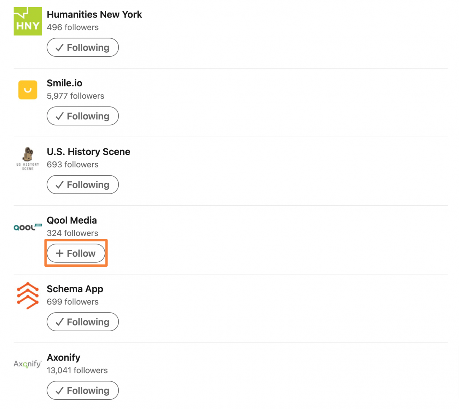Toggle following state for Smile.io

click(x=82, y=116)
